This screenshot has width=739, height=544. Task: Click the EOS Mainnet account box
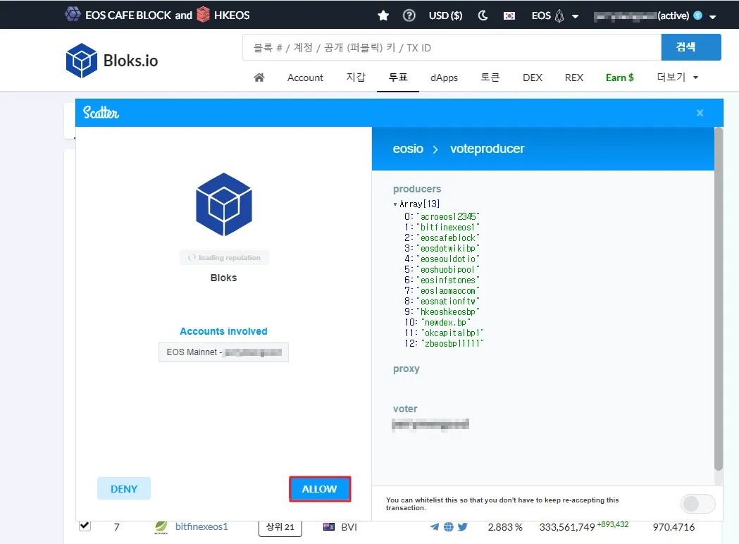(x=223, y=352)
